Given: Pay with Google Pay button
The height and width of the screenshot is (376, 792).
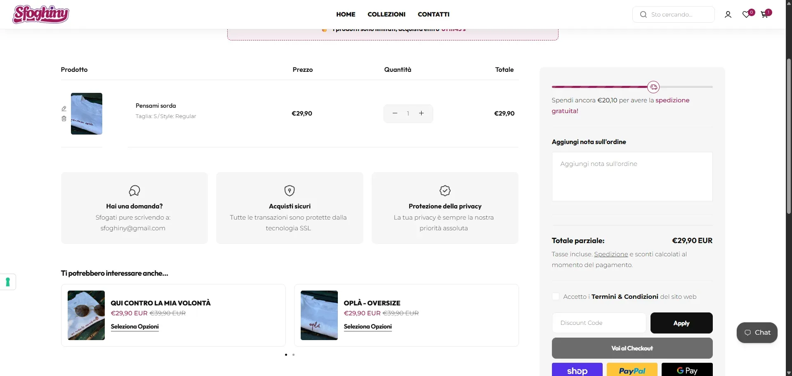Looking at the screenshot, I should click(x=687, y=370).
